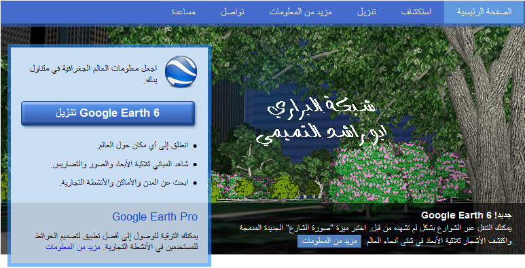Click the Google Earth globe logo icon

[181, 72]
